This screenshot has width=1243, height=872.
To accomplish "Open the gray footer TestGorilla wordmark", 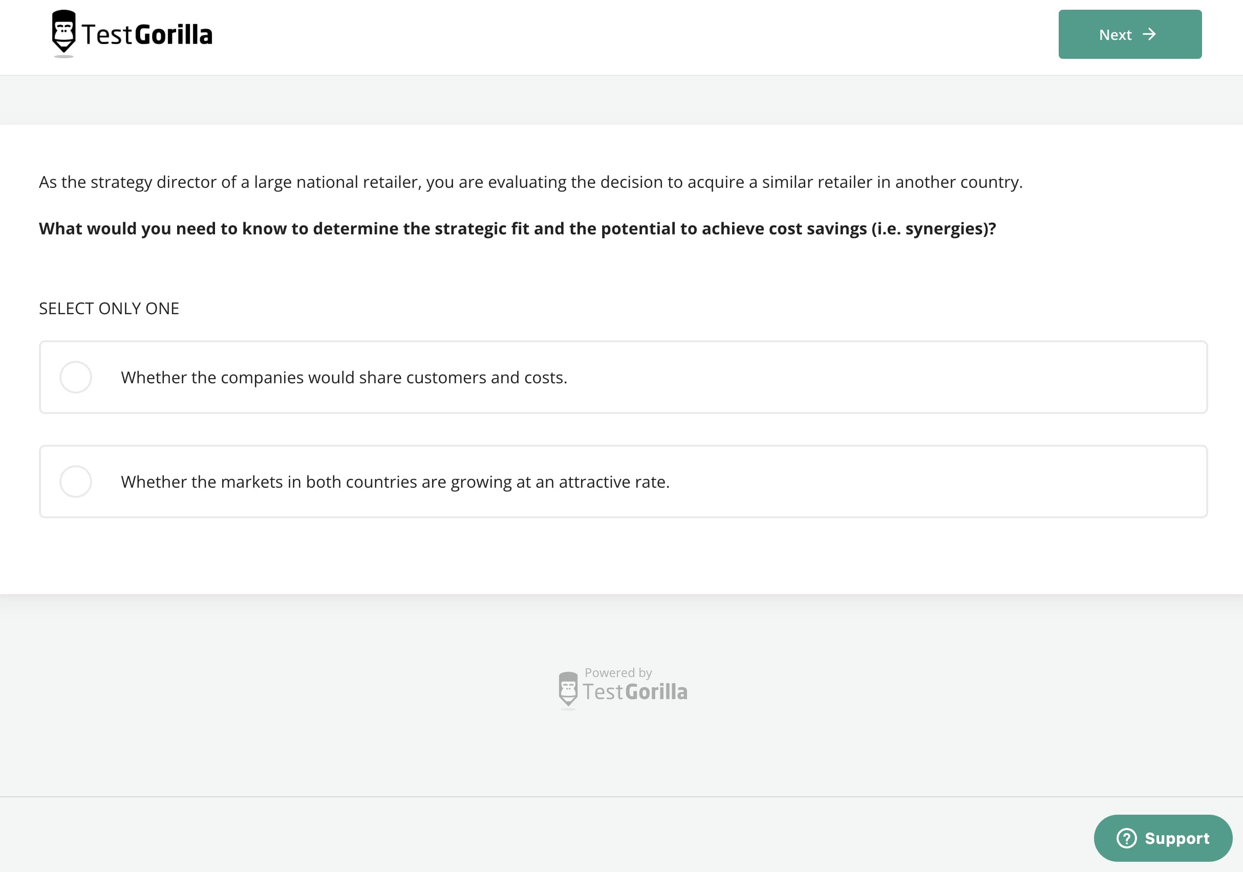I will [634, 692].
